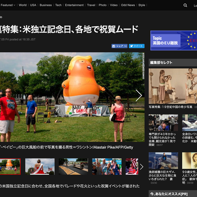Select the woman in red dress thumbnail
Viewport: 197px width, 197px height.
coord(40,166)
